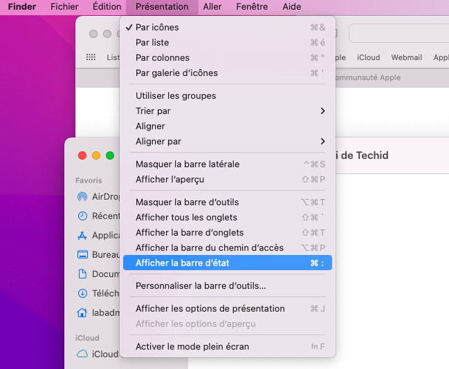Image resolution: width=449 pixels, height=369 pixels.
Task: Toggle Utiliser les groupes
Action: click(x=228, y=96)
